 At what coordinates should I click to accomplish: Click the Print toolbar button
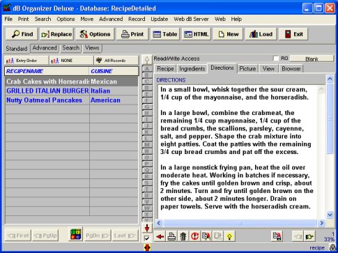pos(132,34)
